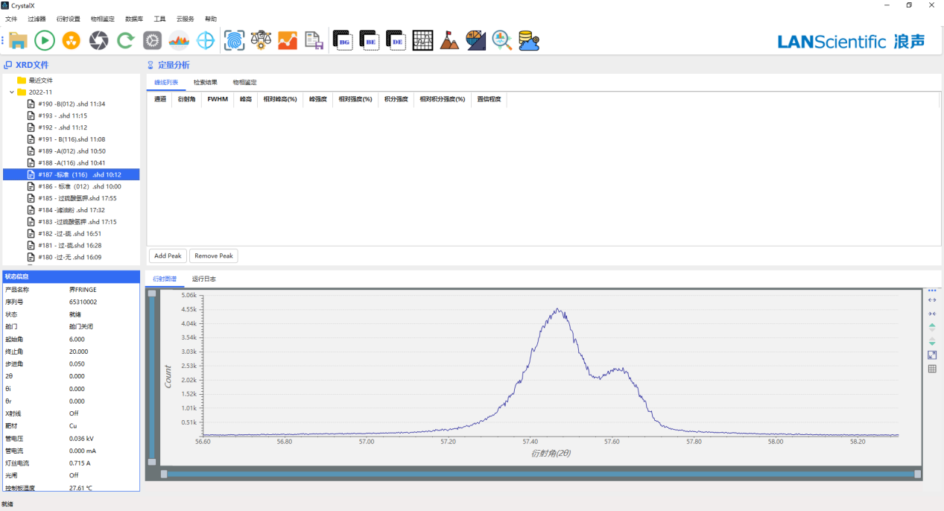This screenshot has width=944, height=511.
Task: Click the green play start-scan icon
Action: (x=45, y=41)
